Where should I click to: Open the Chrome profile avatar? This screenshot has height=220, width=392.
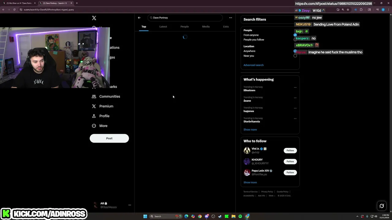383,9
